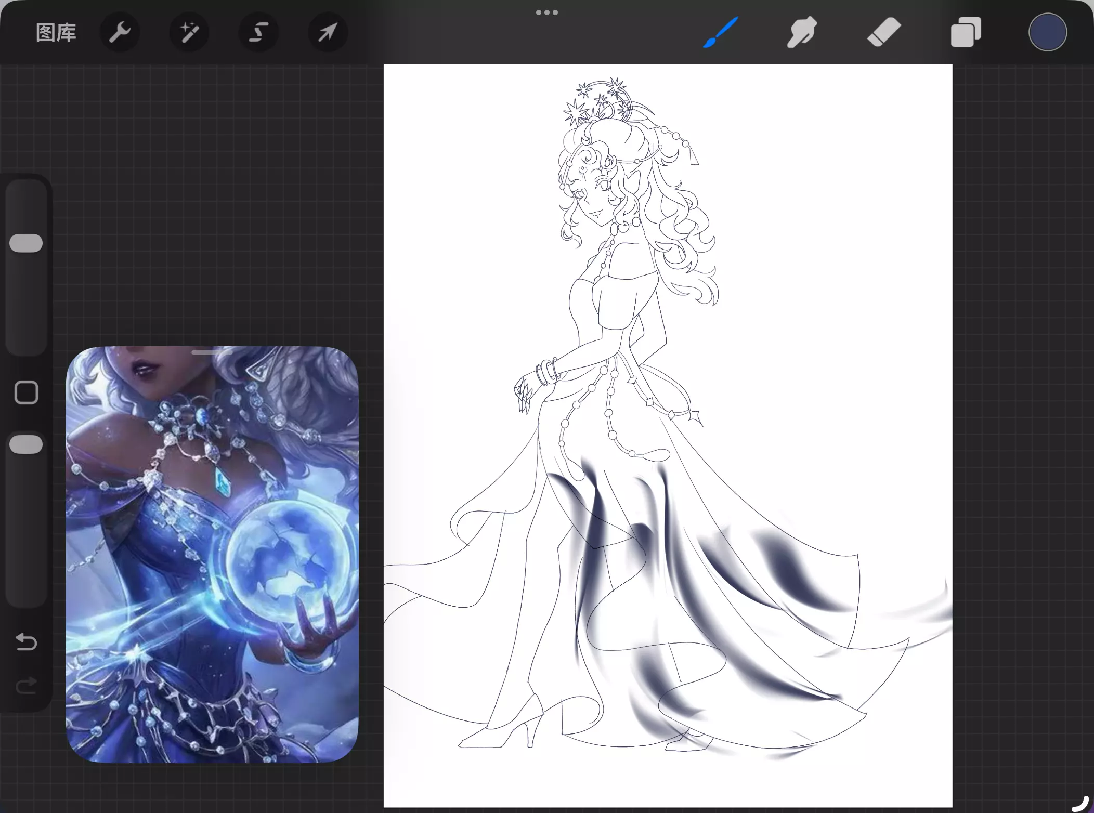Image resolution: width=1094 pixels, height=813 pixels.
Task: Open the 图库 gallery
Action: tap(56, 32)
